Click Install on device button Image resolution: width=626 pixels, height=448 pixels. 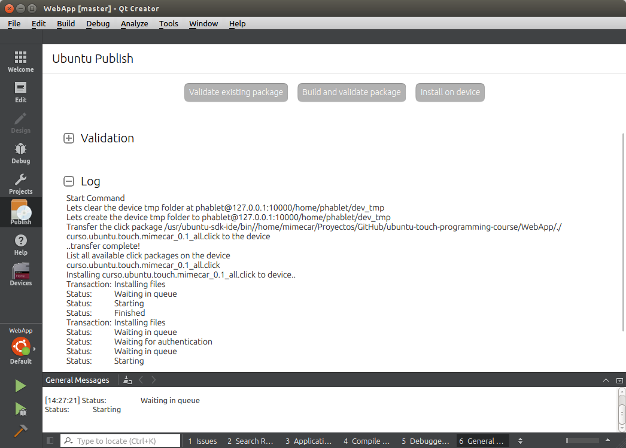point(450,92)
